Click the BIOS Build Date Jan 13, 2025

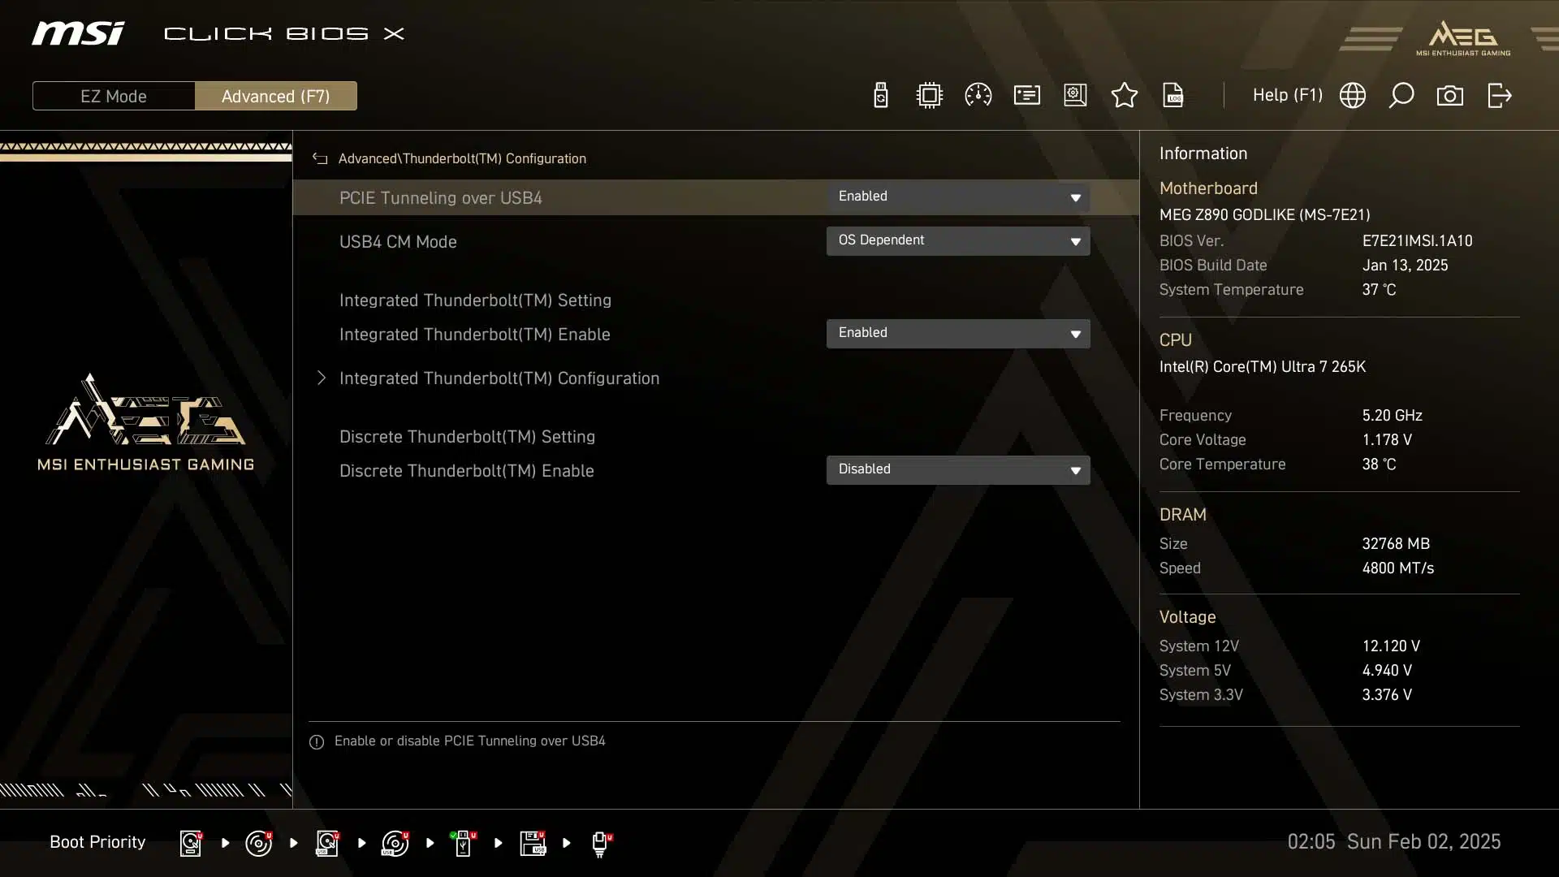1405,266
